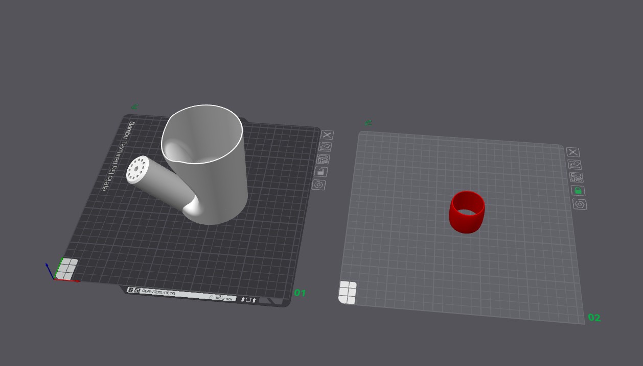Toggle the open lock on plate 01

pos(320,172)
